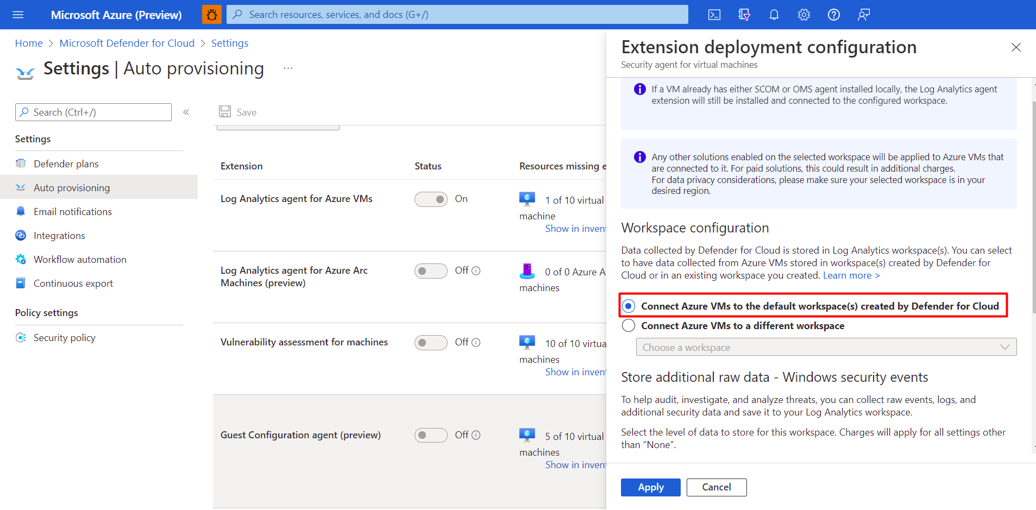Screen dimensions: 1036x510
Task: Click info icon next to Azure Arc Off status
Action: (x=476, y=270)
